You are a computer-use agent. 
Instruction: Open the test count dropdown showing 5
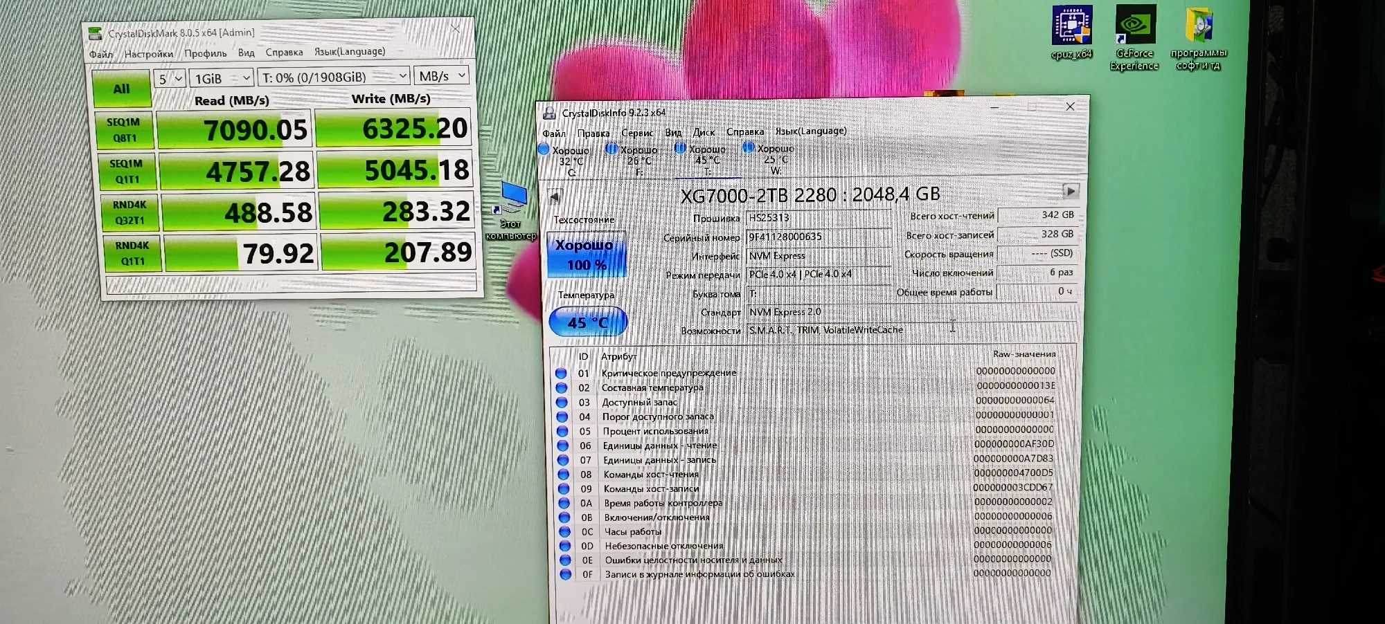[x=170, y=78]
